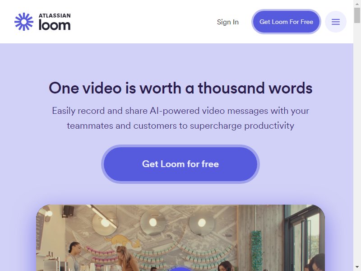361x271 pixels.
Task: Click the barista on the video's left side
Action: pos(74,256)
